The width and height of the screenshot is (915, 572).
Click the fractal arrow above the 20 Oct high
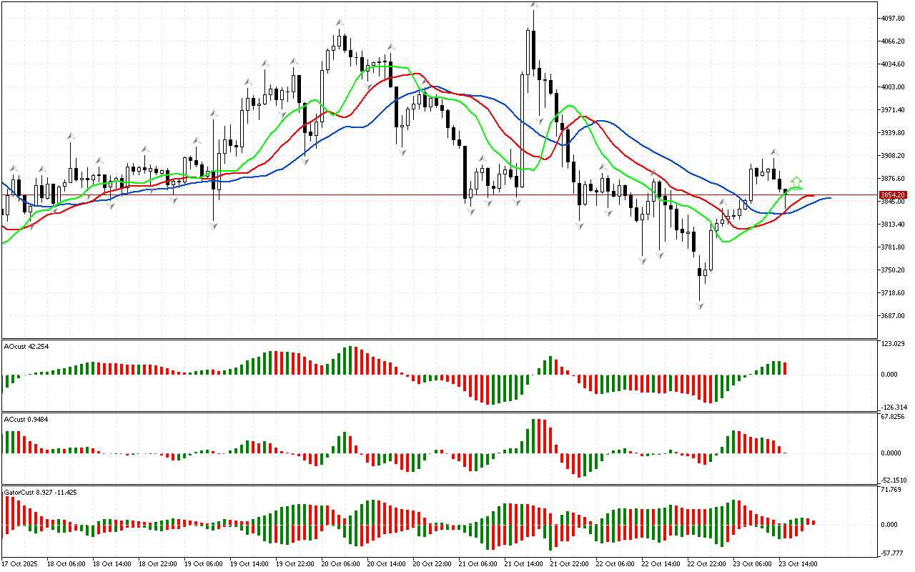[x=340, y=23]
